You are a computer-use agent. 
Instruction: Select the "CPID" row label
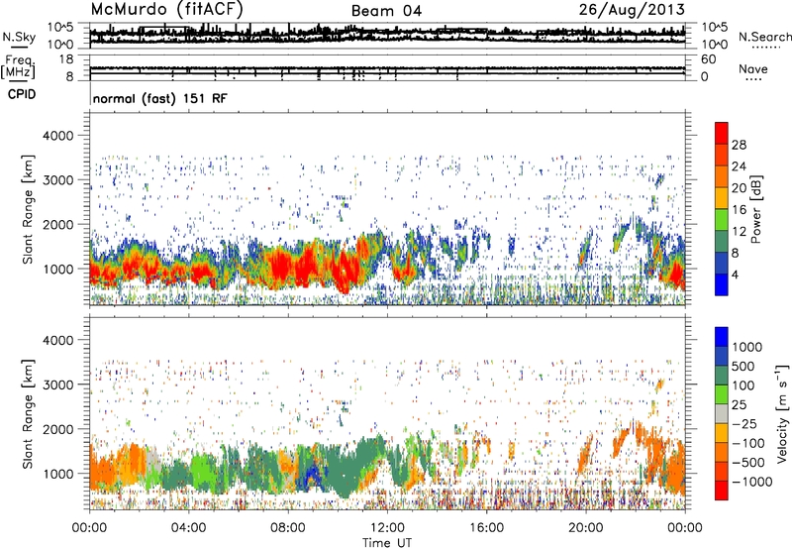tap(22, 94)
